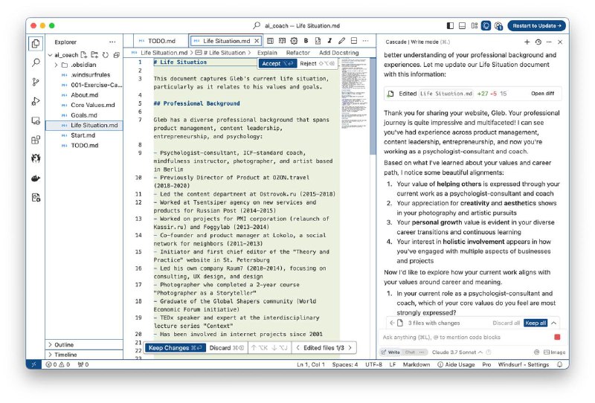Collapse the 3 files with changes bar
Image resolution: width=595 pixels, height=403 pixels.
tap(554, 323)
